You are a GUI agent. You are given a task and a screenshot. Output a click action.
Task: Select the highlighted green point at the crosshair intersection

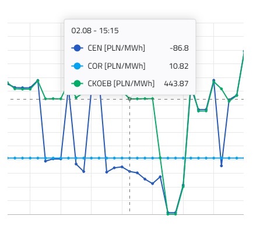[129, 99]
